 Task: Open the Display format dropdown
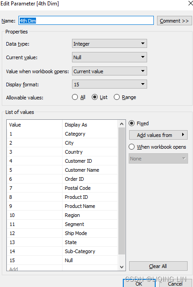click(x=109, y=84)
